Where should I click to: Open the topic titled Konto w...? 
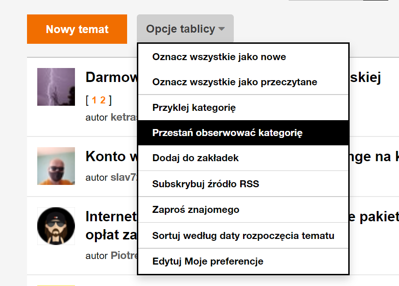tap(111, 157)
